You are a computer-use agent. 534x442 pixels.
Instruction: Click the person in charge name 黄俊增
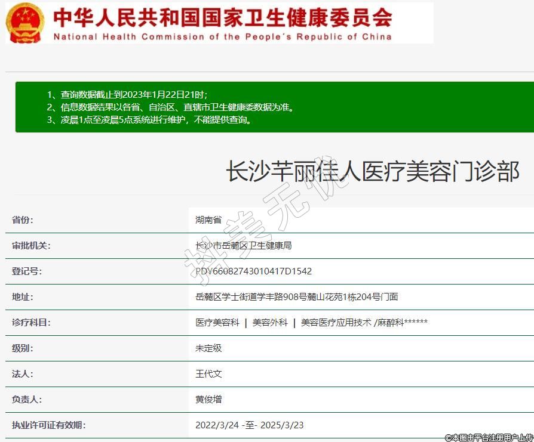(x=208, y=399)
